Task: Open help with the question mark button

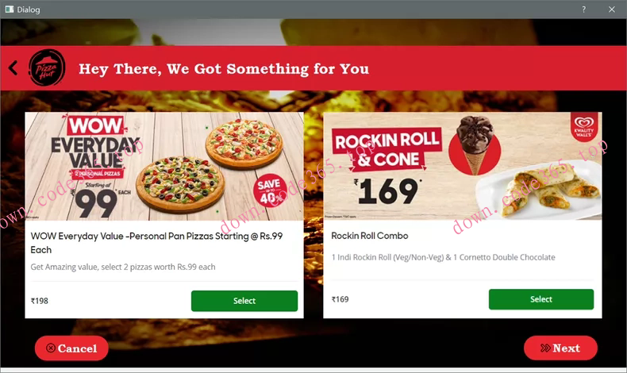Action: point(584,10)
